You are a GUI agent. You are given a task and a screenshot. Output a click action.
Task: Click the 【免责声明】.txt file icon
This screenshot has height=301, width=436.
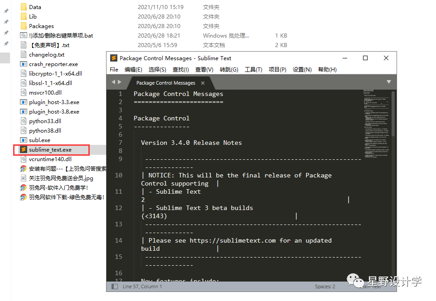(x=24, y=45)
